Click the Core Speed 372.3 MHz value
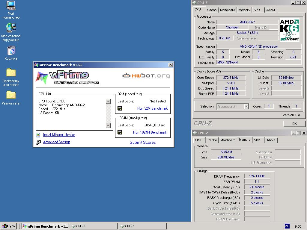 point(231,78)
